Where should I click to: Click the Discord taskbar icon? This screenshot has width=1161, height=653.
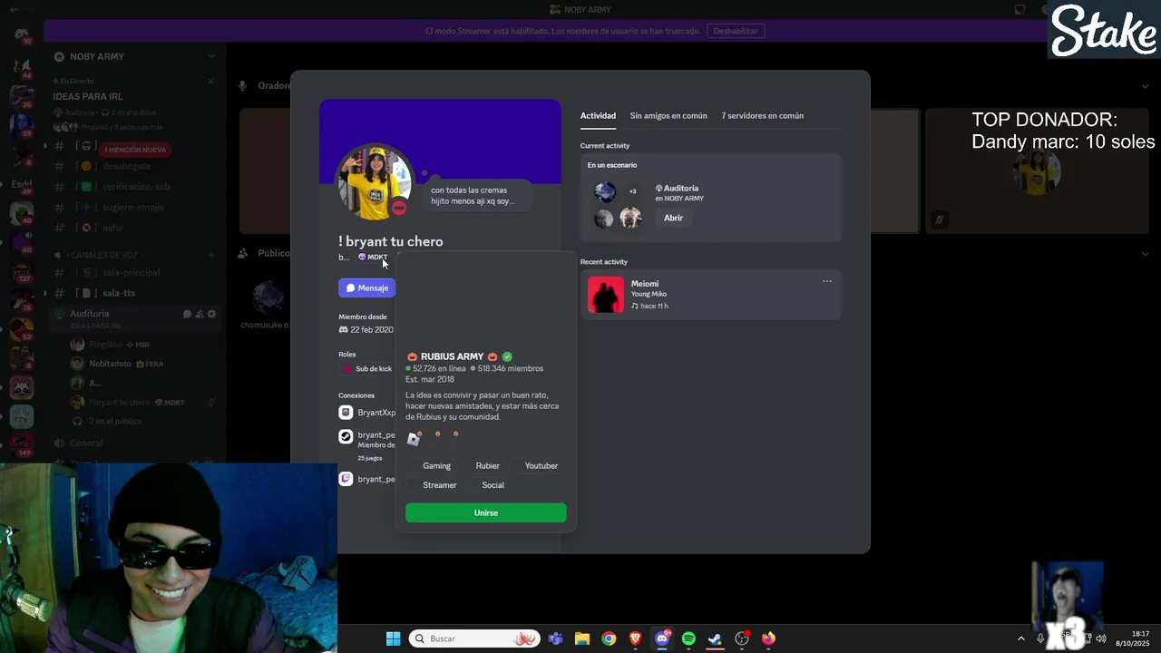tap(662, 638)
